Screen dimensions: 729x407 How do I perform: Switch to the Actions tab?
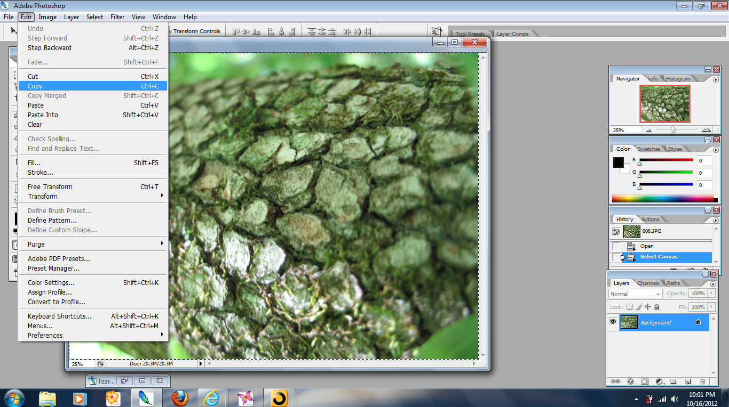650,219
